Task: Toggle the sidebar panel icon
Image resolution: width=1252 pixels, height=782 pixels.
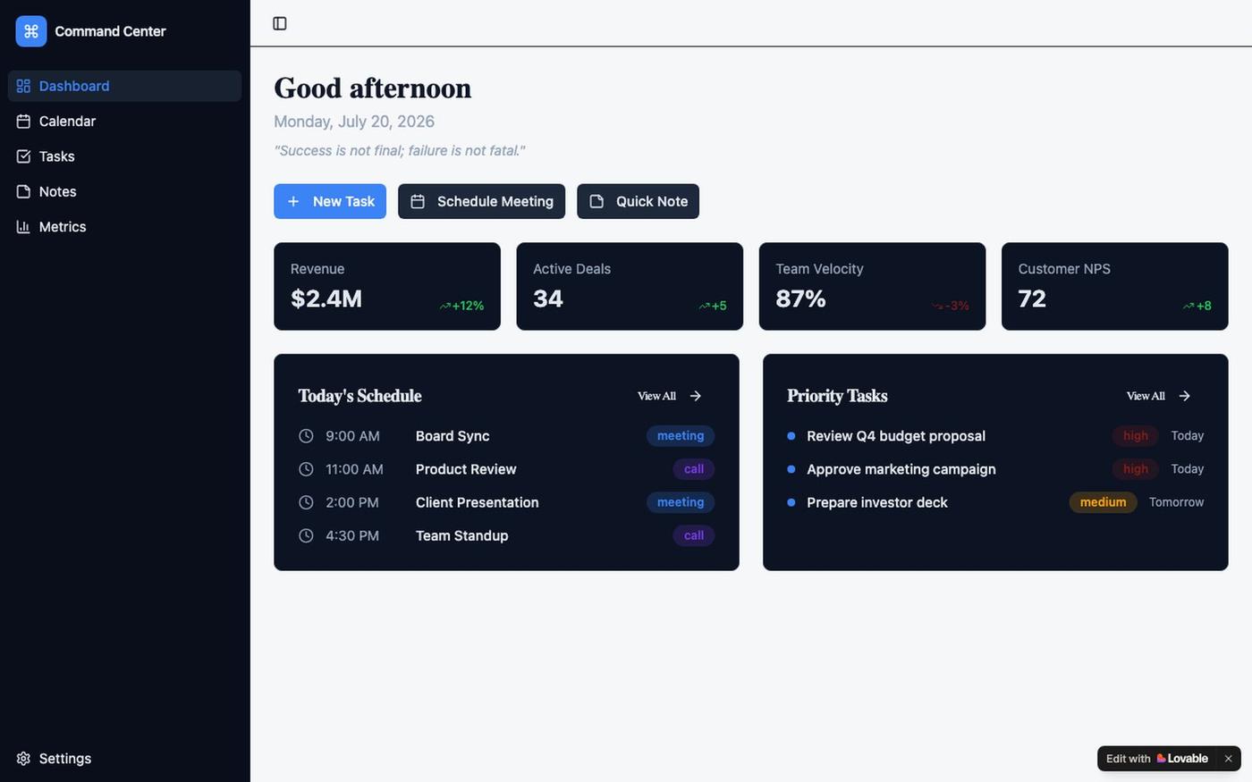Action: click(280, 23)
